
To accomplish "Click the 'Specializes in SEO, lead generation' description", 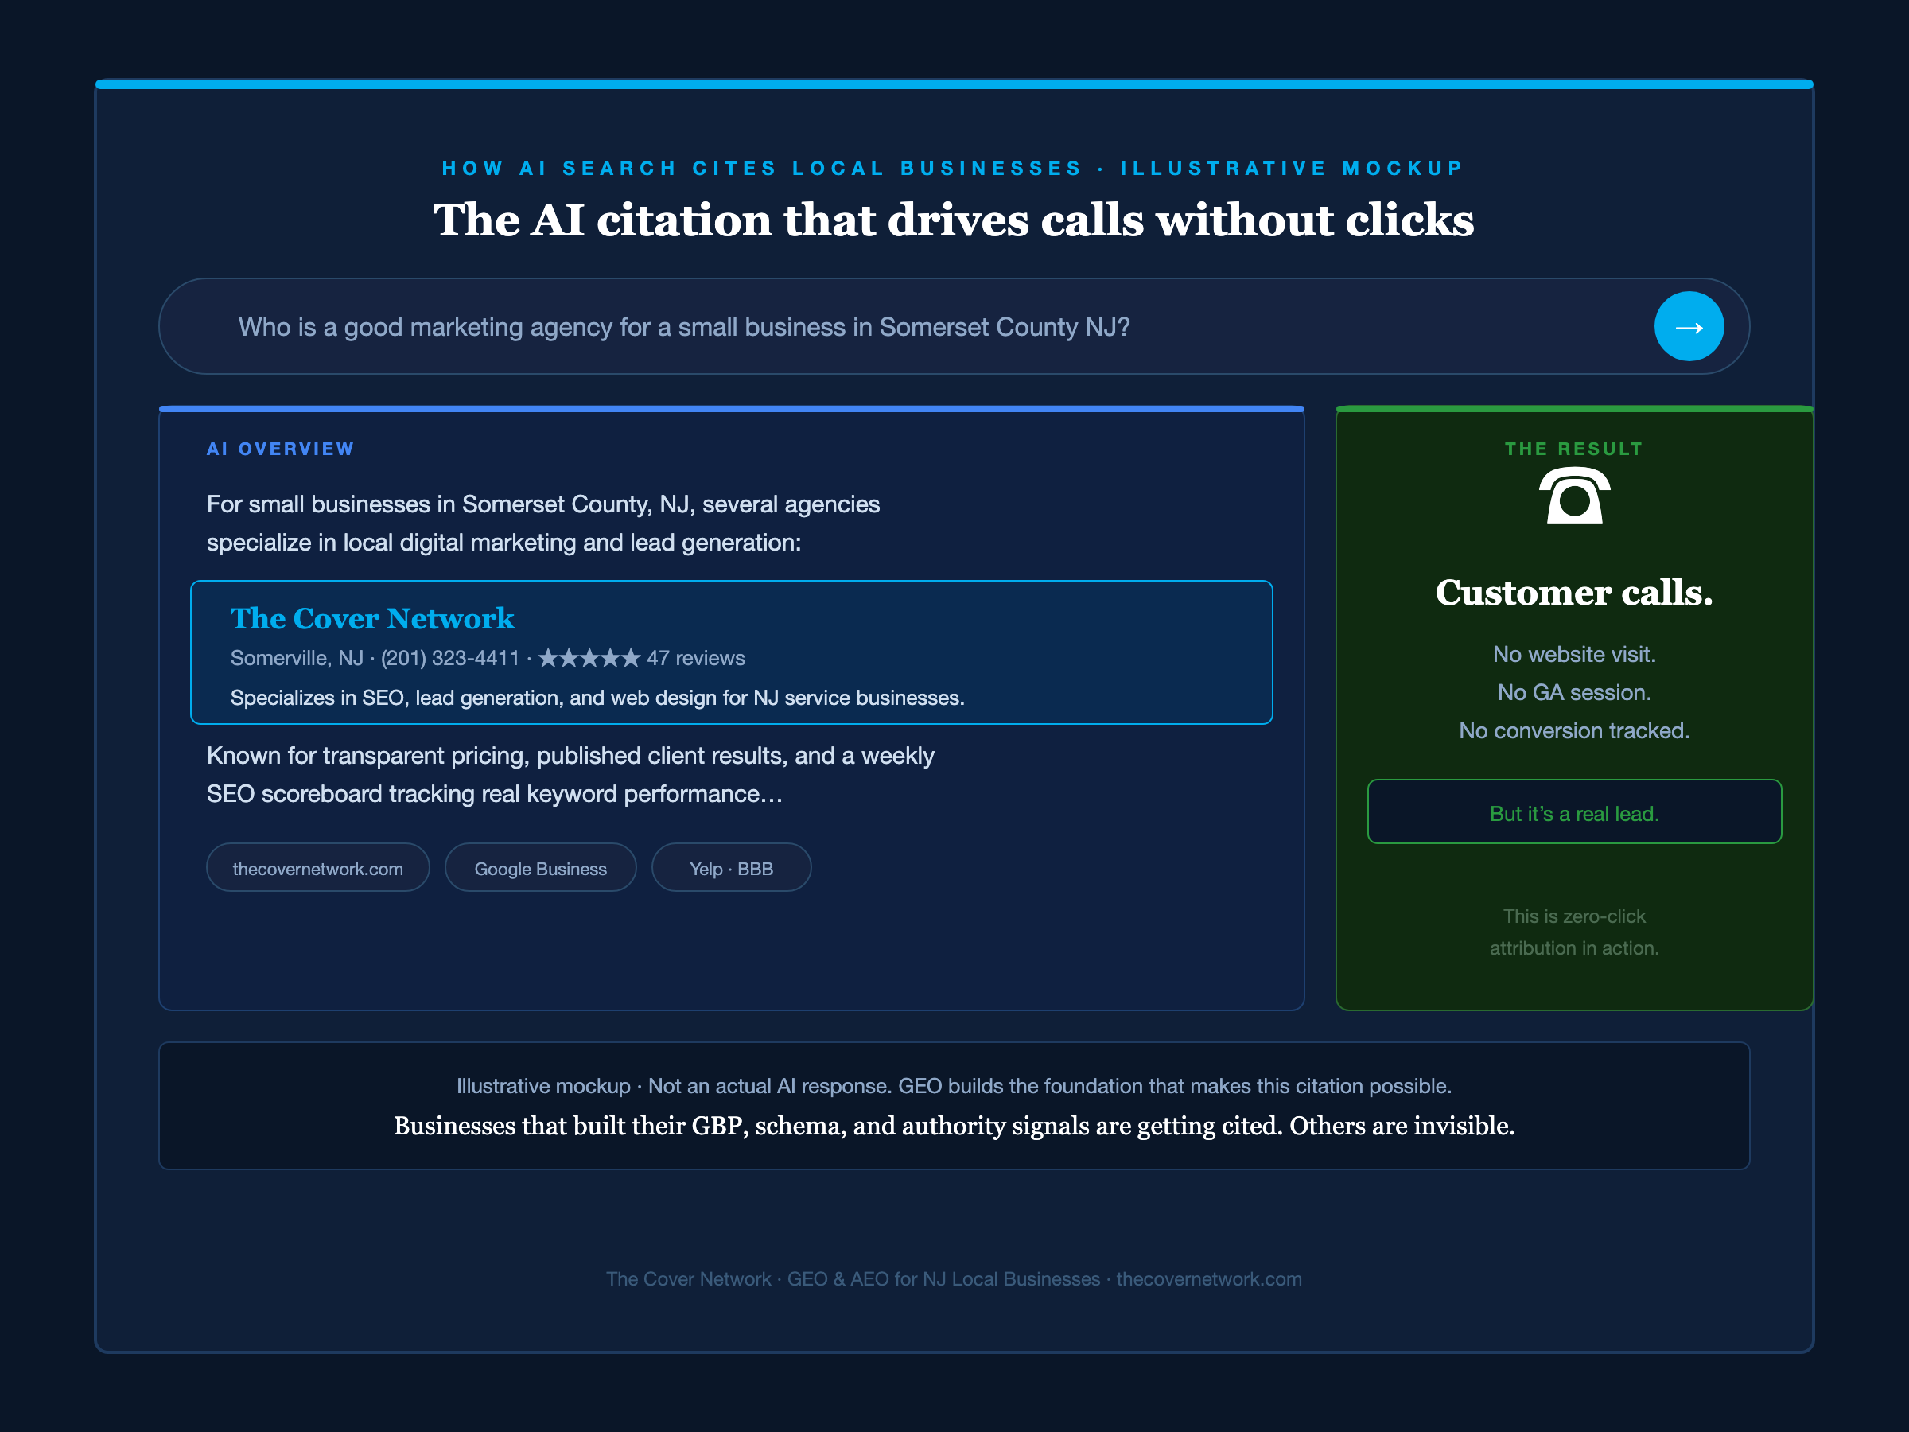I will (x=597, y=698).
